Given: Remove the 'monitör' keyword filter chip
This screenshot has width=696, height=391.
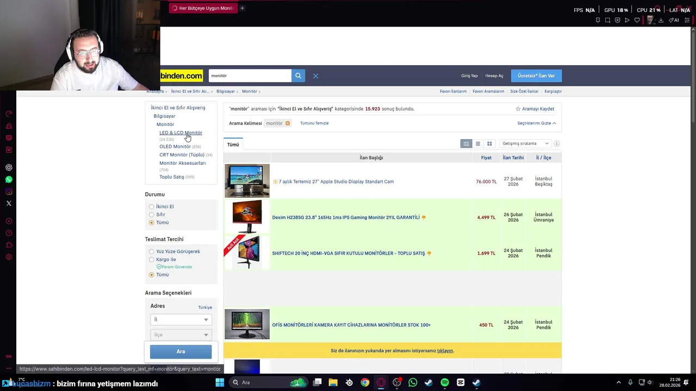Looking at the screenshot, I should click(x=288, y=123).
